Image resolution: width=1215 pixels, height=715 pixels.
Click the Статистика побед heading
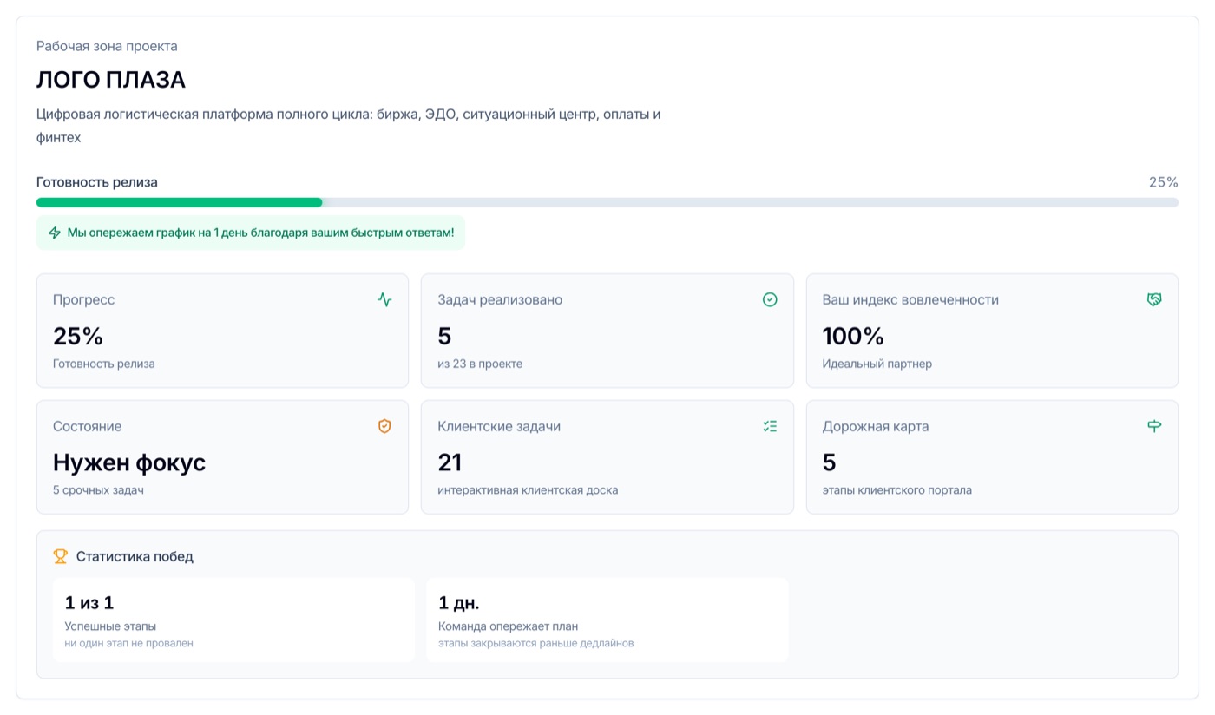pyautogui.click(x=135, y=556)
